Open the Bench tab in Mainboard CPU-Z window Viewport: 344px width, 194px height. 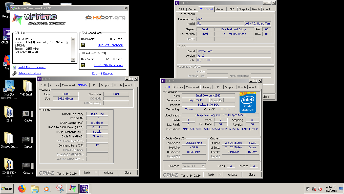click(256, 9)
